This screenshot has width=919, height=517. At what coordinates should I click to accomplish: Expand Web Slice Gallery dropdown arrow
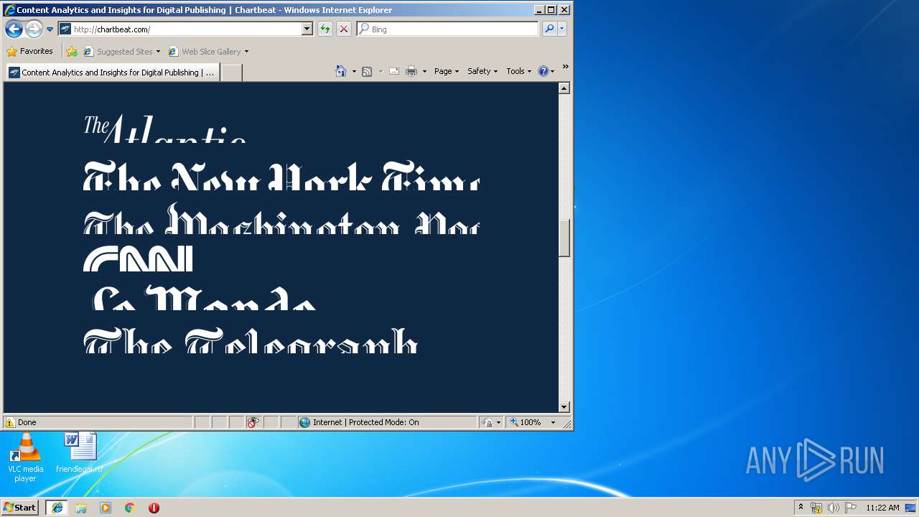coord(246,52)
